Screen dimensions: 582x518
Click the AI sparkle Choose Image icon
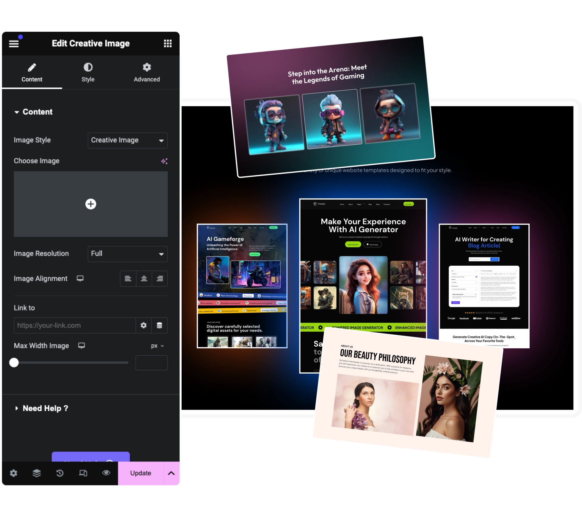pos(164,161)
